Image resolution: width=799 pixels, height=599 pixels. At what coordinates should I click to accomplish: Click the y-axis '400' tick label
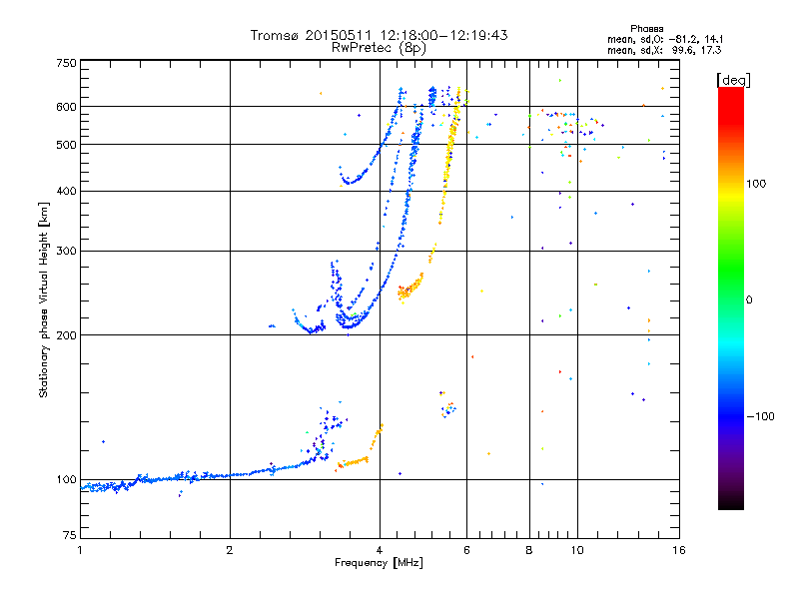click(x=66, y=191)
